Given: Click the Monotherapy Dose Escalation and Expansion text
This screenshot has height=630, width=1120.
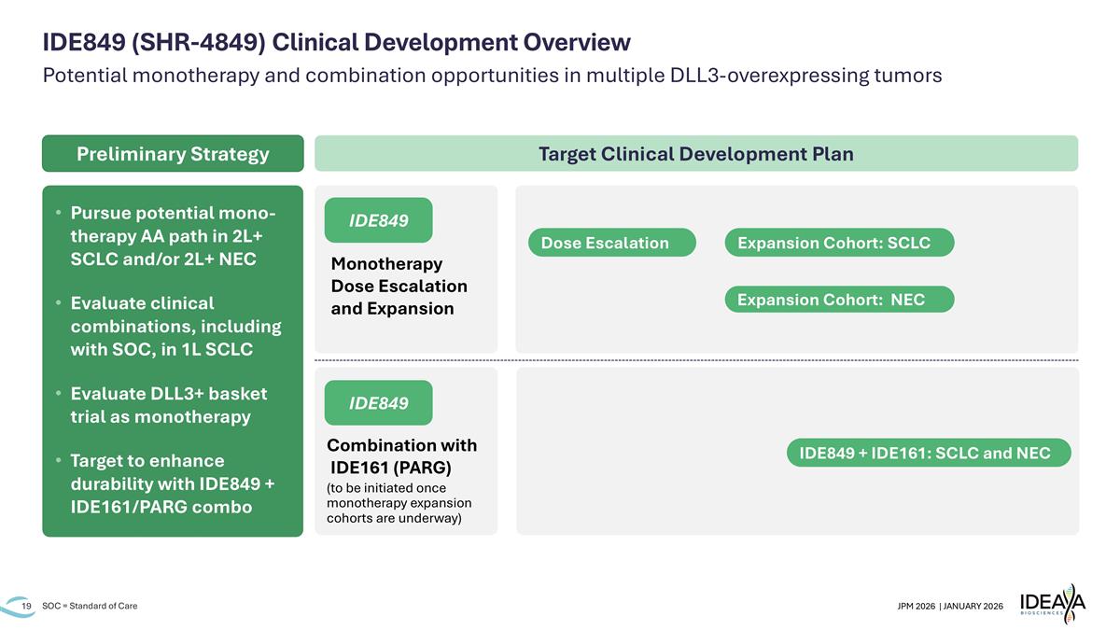Looking at the screenshot, I should coord(399,286).
